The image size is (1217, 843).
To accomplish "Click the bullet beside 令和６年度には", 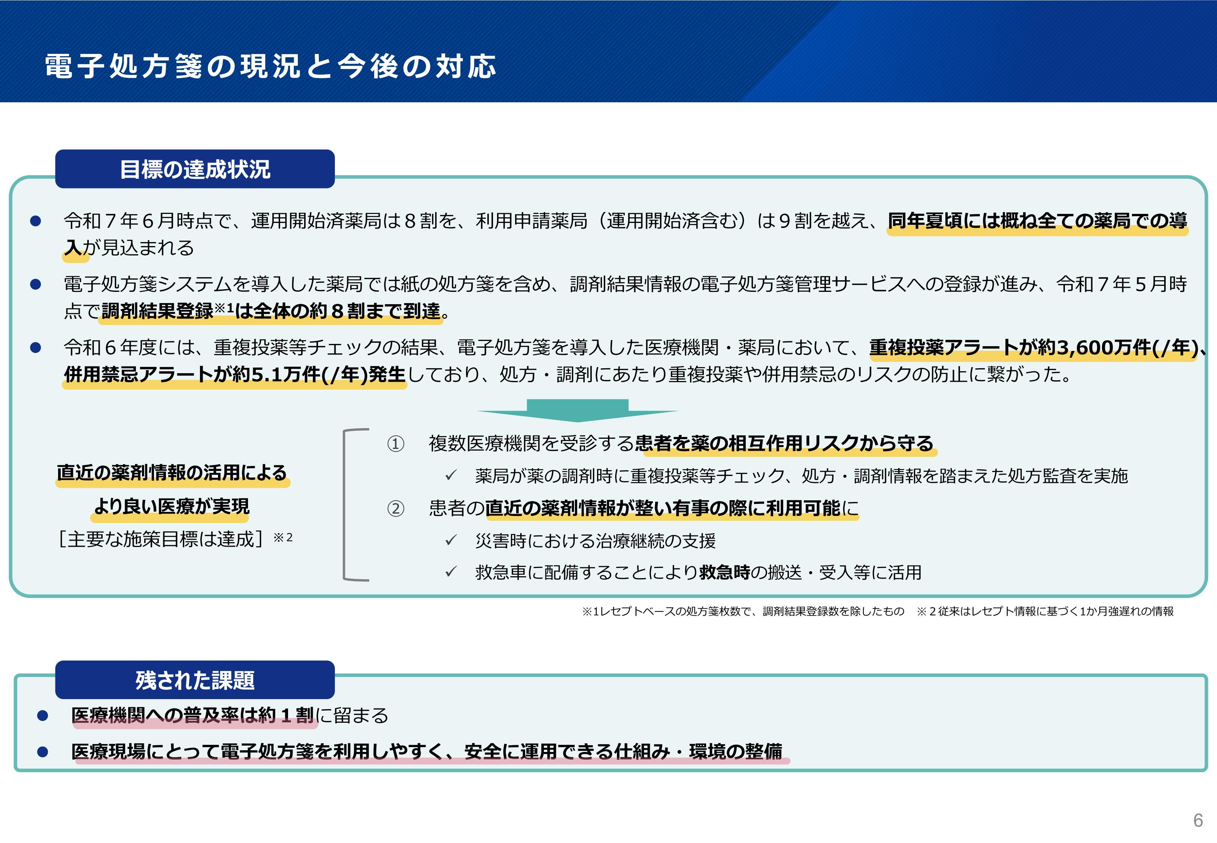I will [36, 348].
